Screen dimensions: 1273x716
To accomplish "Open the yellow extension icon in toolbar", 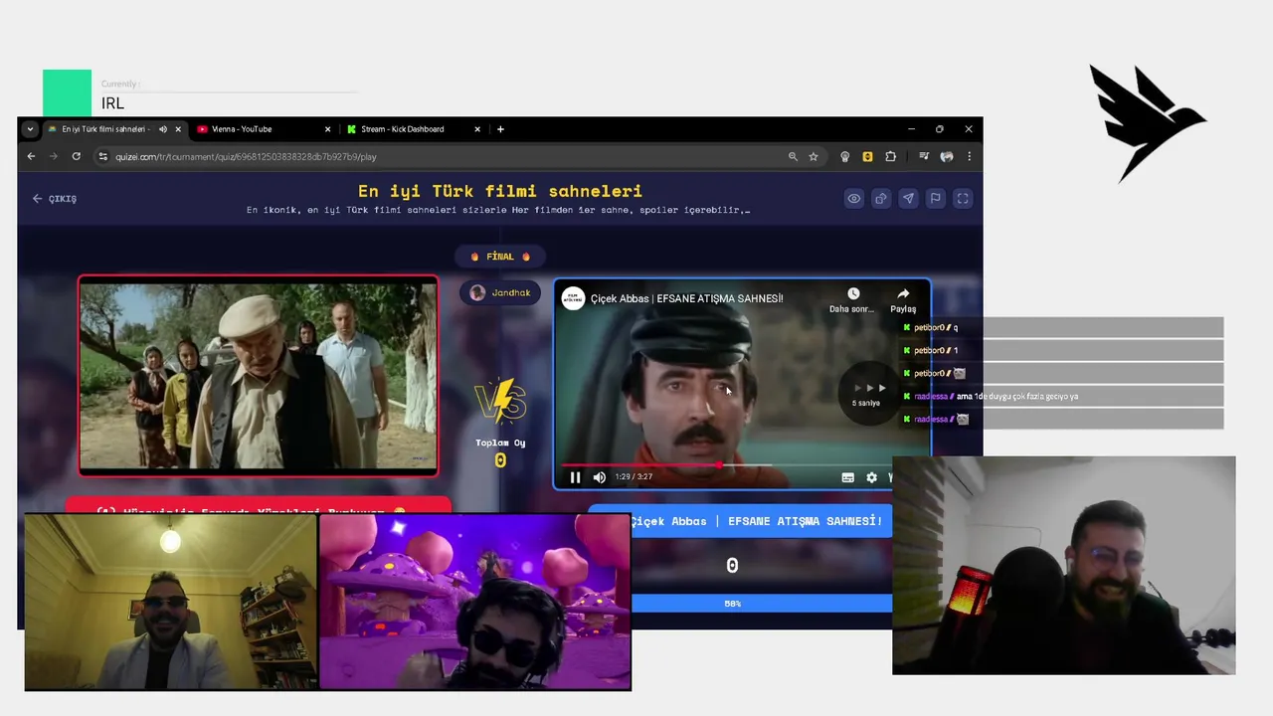I will (867, 156).
